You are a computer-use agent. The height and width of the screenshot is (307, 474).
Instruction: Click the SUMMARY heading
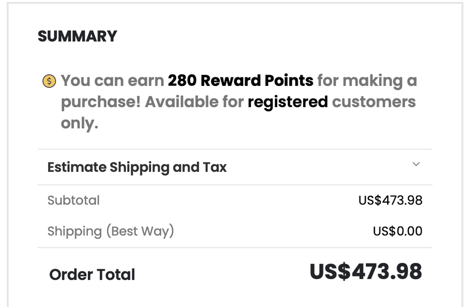click(78, 37)
